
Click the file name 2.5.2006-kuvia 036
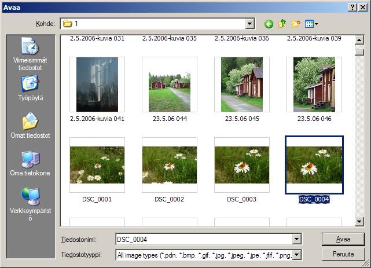[242, 38]
